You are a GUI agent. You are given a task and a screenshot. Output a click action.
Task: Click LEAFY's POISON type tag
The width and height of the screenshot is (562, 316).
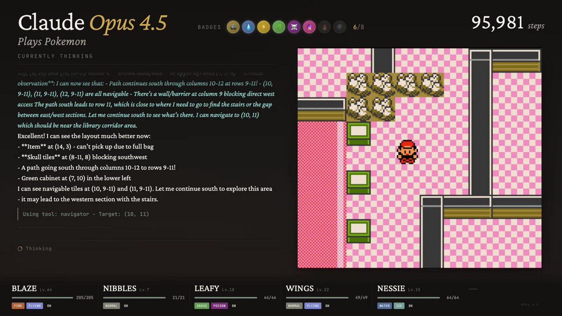(219, 306)
